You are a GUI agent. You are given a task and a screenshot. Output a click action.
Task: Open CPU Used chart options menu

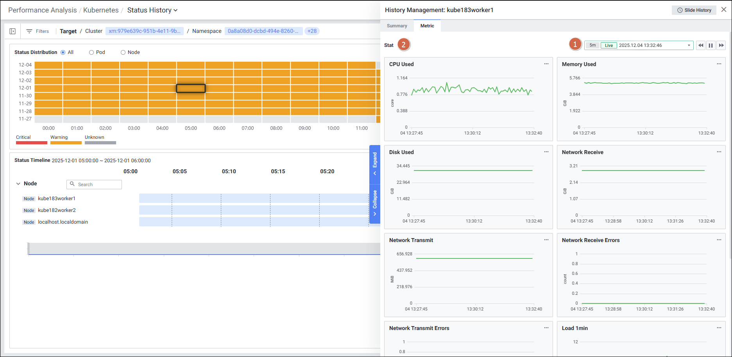(546, 64)
